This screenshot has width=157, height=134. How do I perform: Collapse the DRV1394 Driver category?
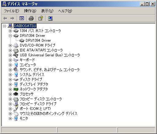[x=10, y=36]
